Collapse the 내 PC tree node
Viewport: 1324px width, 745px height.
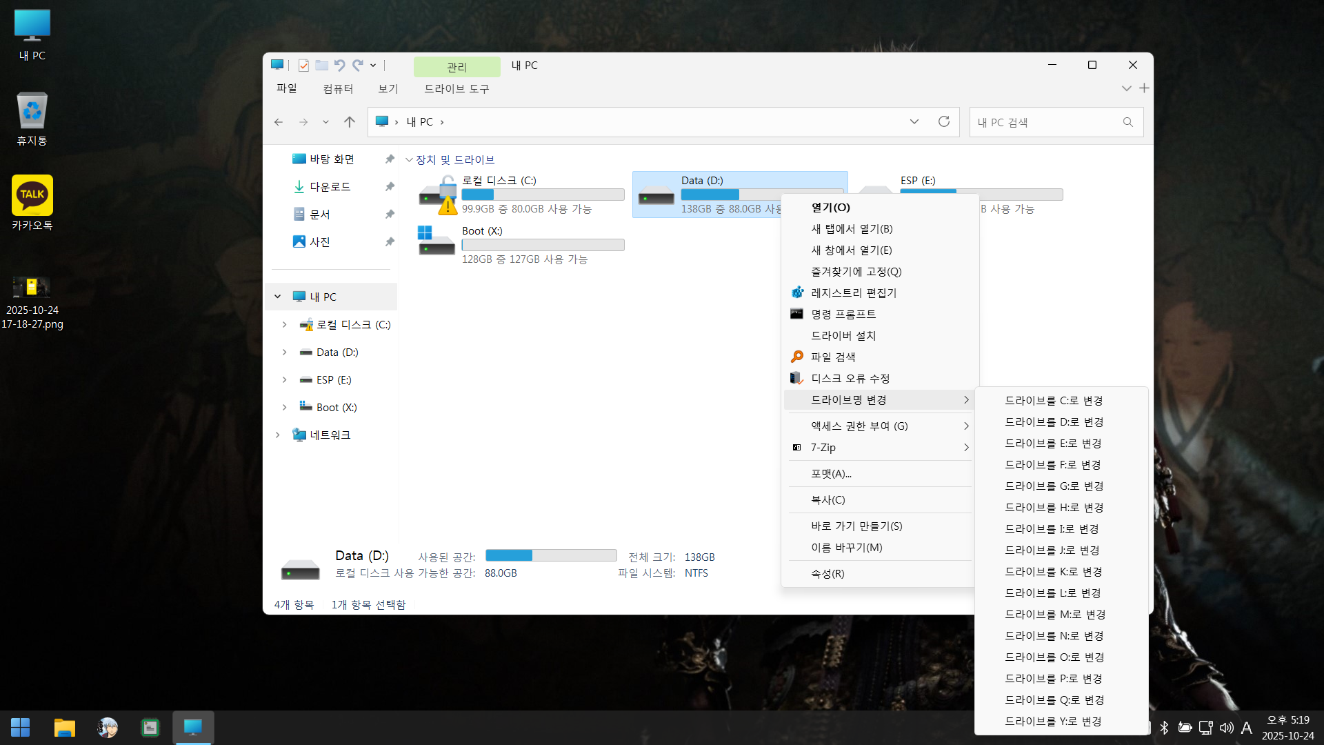277,297
